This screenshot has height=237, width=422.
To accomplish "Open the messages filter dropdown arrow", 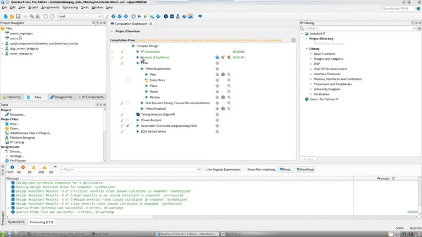I will tap(198, 170).
